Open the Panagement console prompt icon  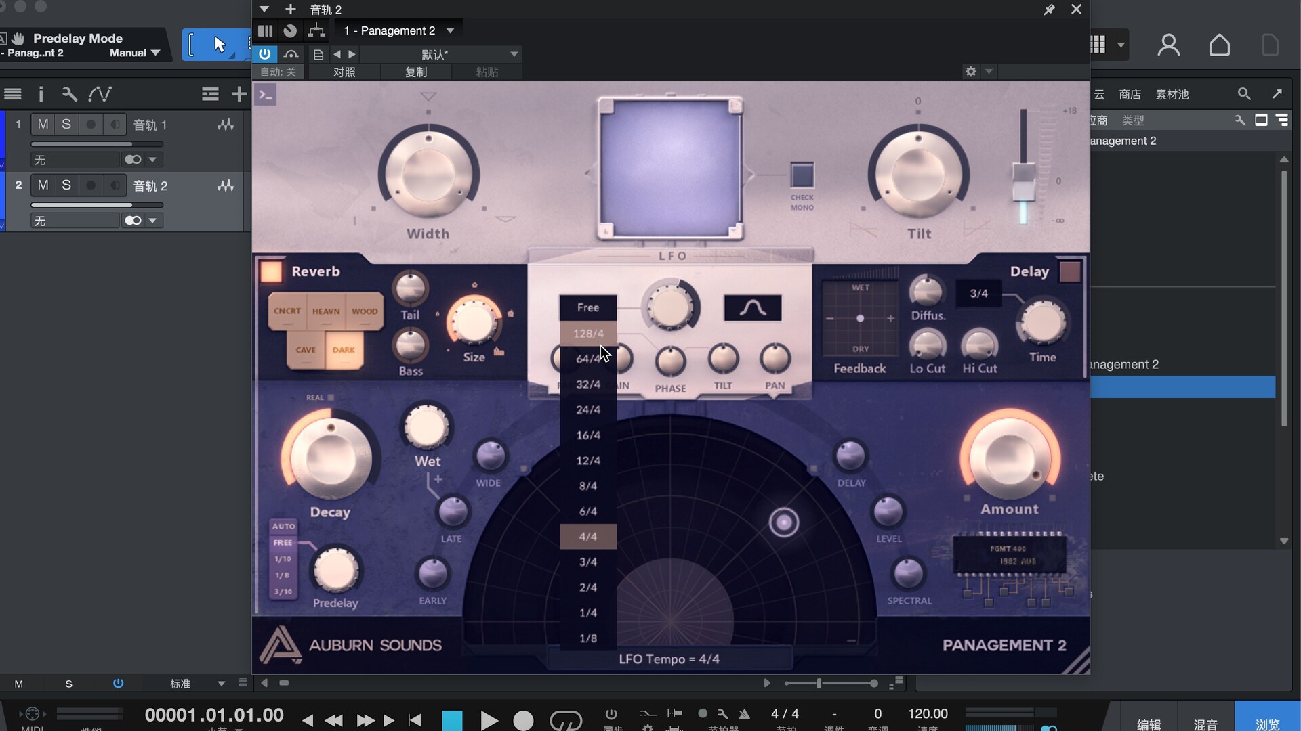266,95
